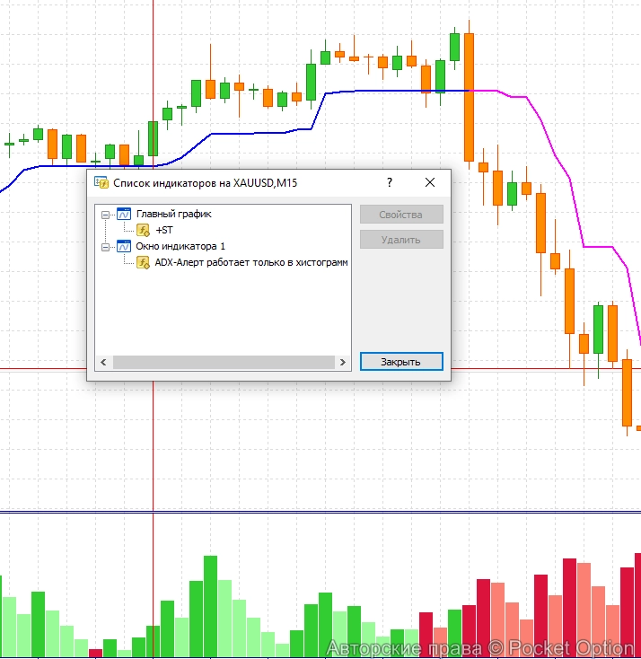Click the scrollbar left arrow in list
The height and width of the screenshot is (659, 641).
pos(102,362)
